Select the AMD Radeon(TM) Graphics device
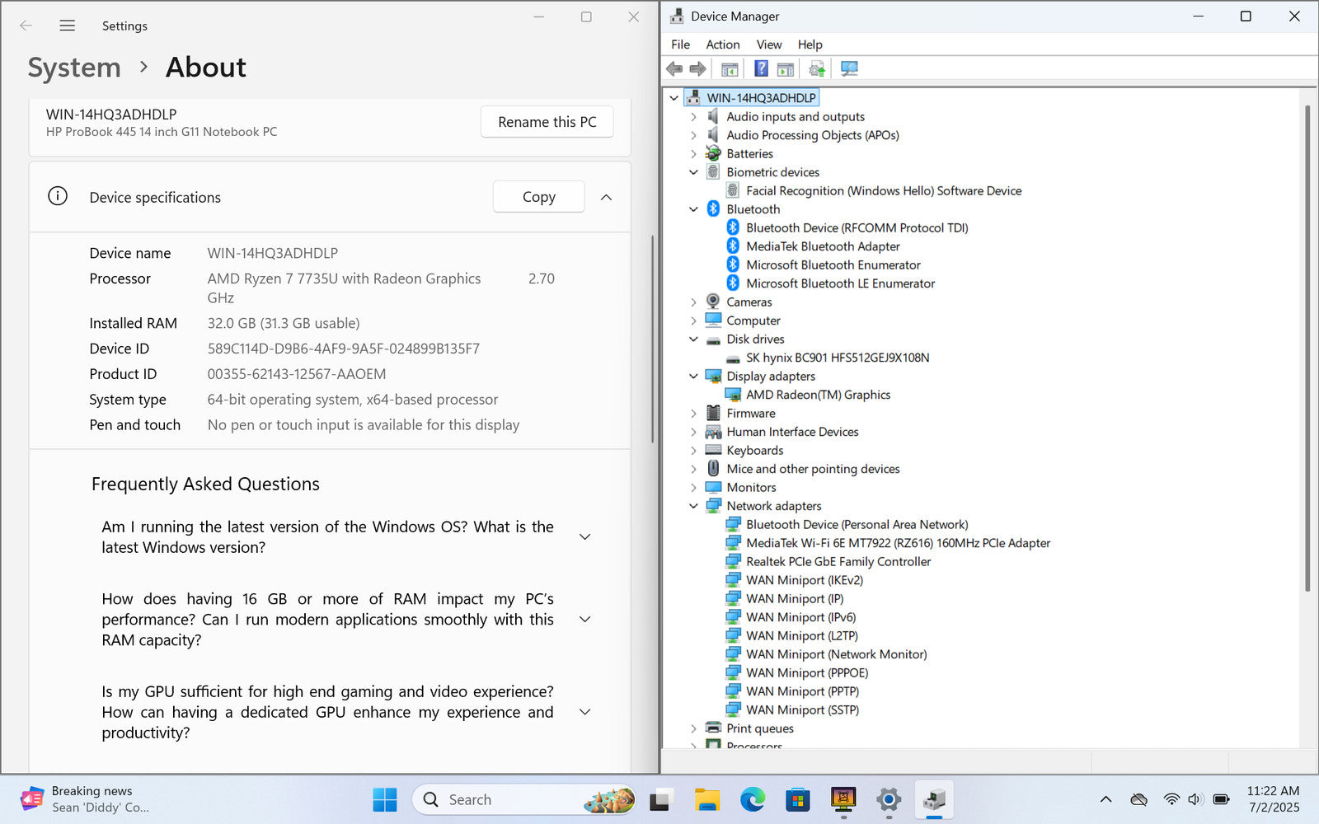 818,395
